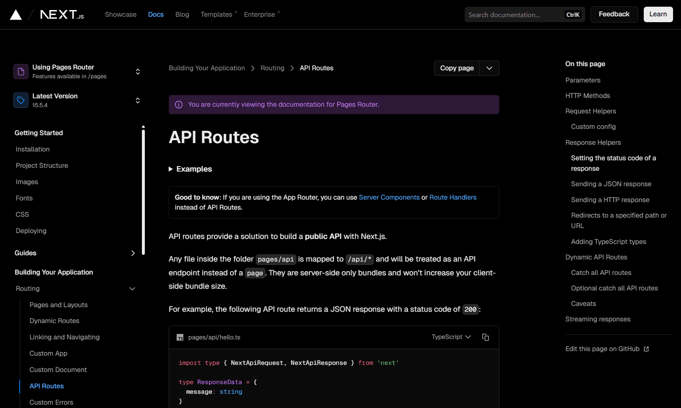Select Showcase in the top navigation
The width and height of the screenshot is (681, 408).
click(x=121, y=14)
